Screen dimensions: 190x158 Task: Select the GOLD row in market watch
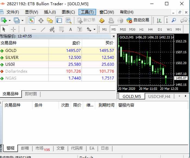58,50
